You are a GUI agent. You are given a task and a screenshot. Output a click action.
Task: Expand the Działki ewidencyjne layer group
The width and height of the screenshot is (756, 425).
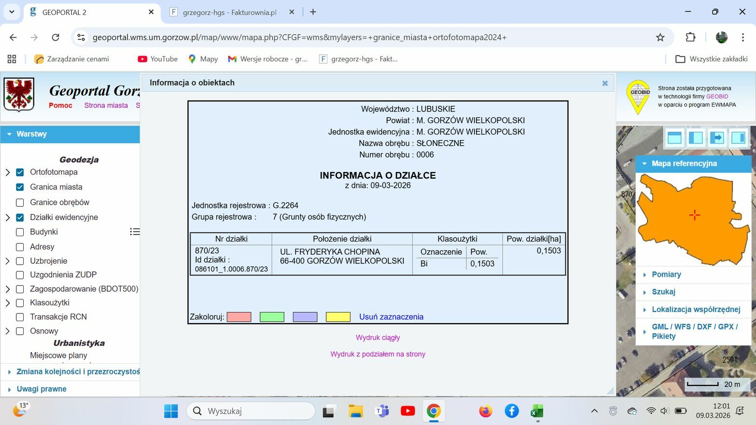pyautogui.click(x=8, y=218)
